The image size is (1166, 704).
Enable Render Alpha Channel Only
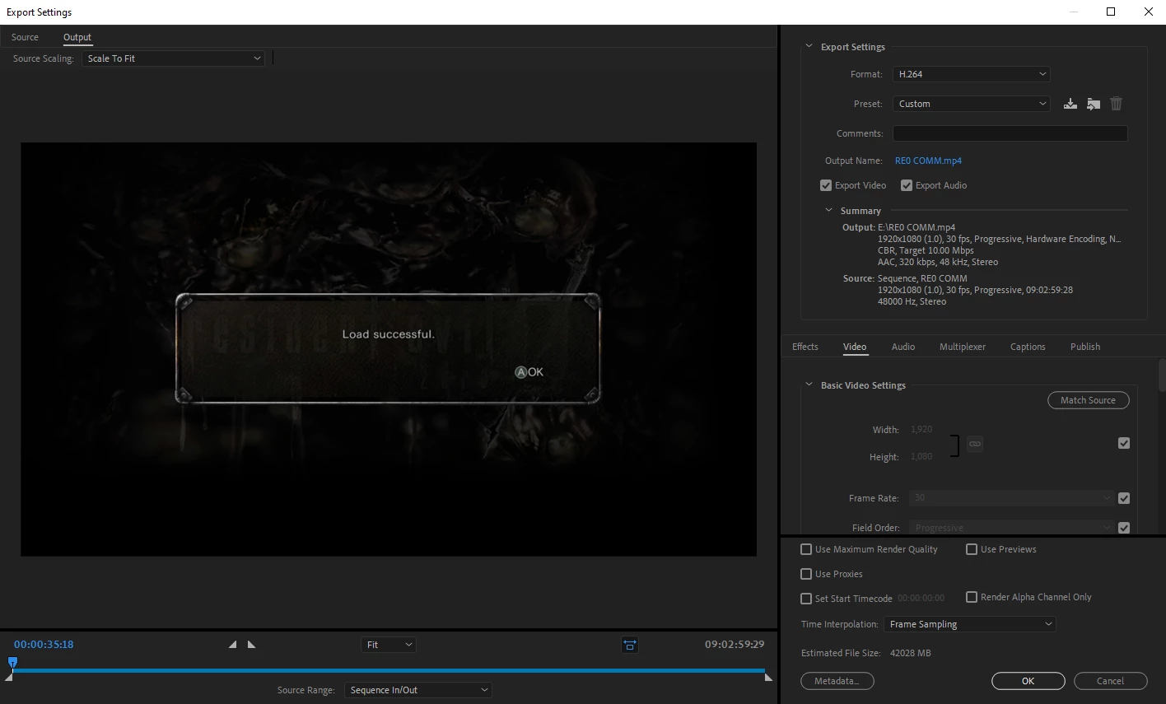(972, 597)
